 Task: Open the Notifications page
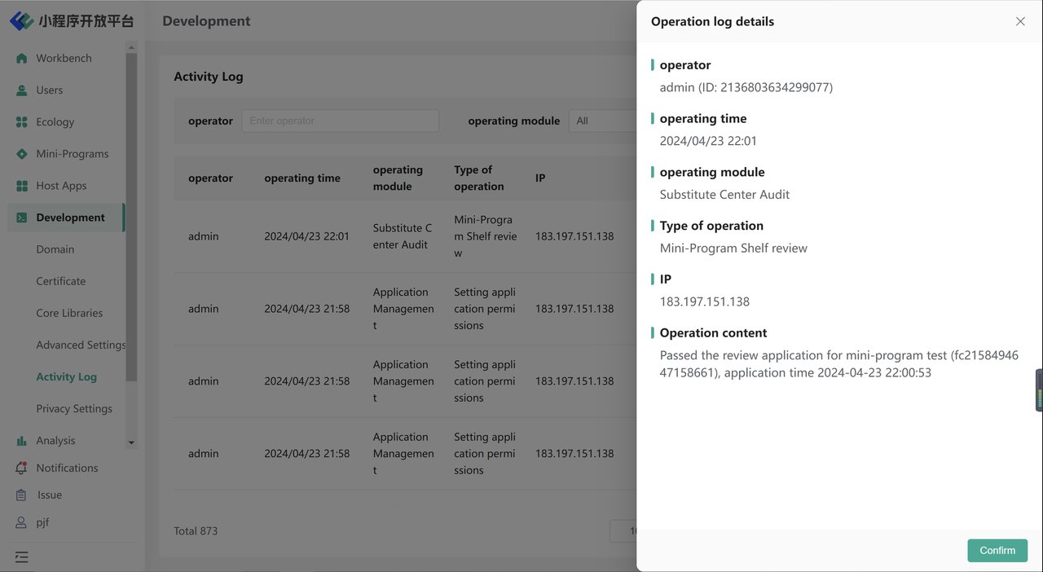pyautogui.click(x=67, y=469)
